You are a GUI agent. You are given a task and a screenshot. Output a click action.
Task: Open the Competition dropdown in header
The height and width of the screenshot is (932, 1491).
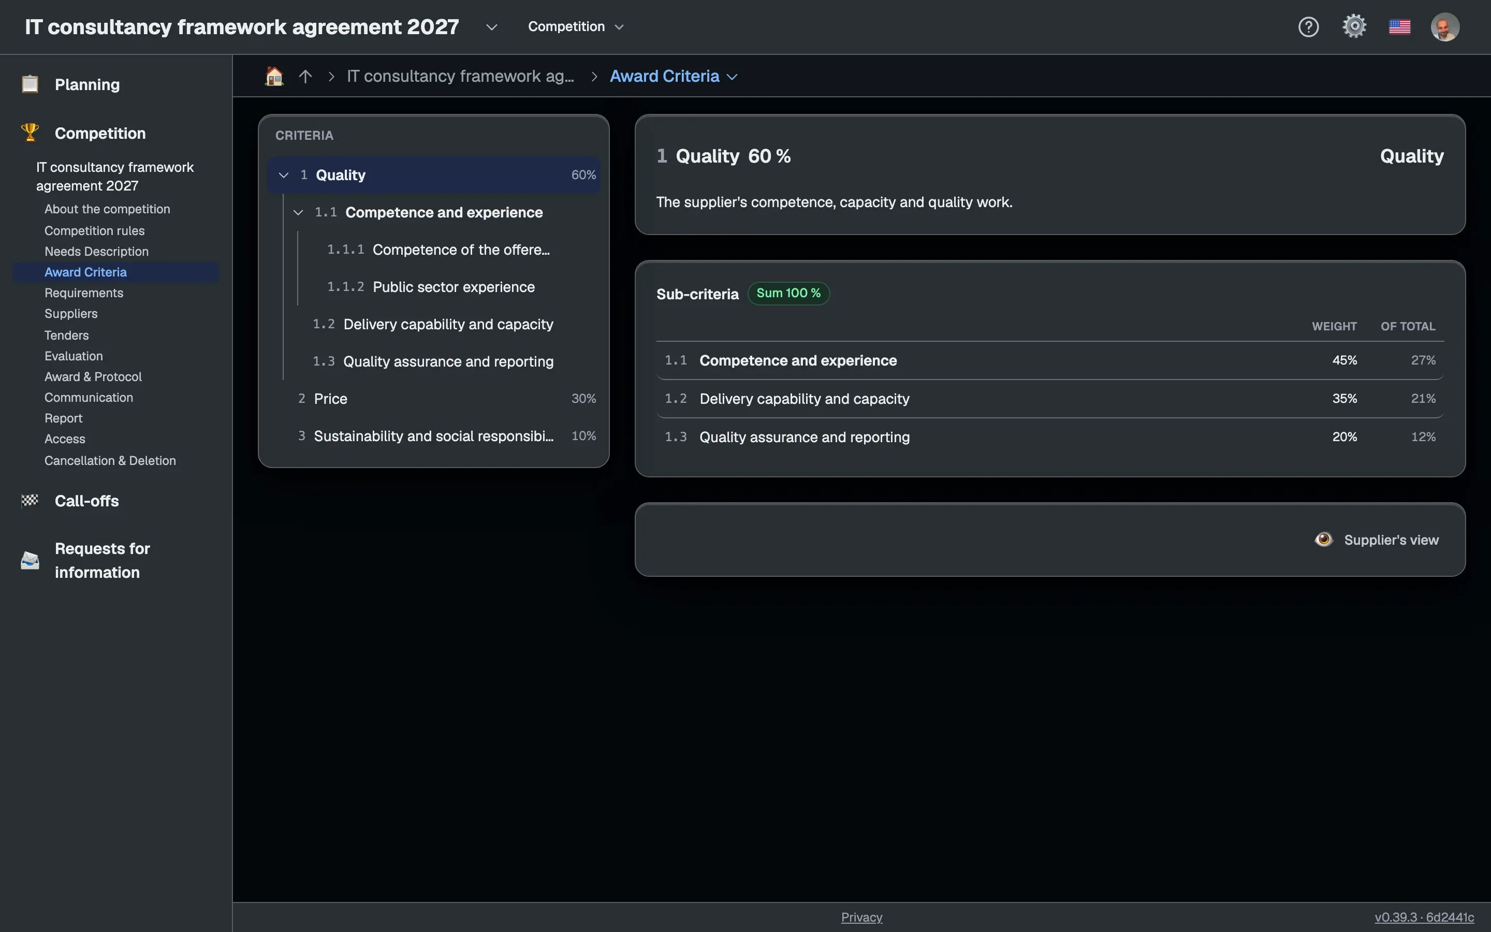(576, 26)
